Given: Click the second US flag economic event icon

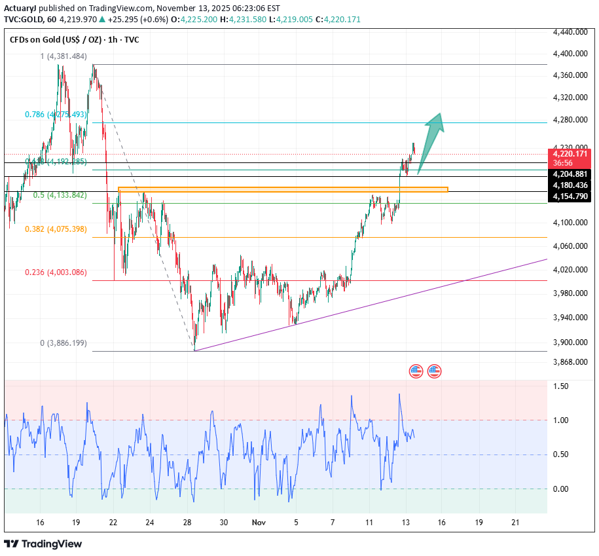Looking at the screenshot, I should point(434,371).
